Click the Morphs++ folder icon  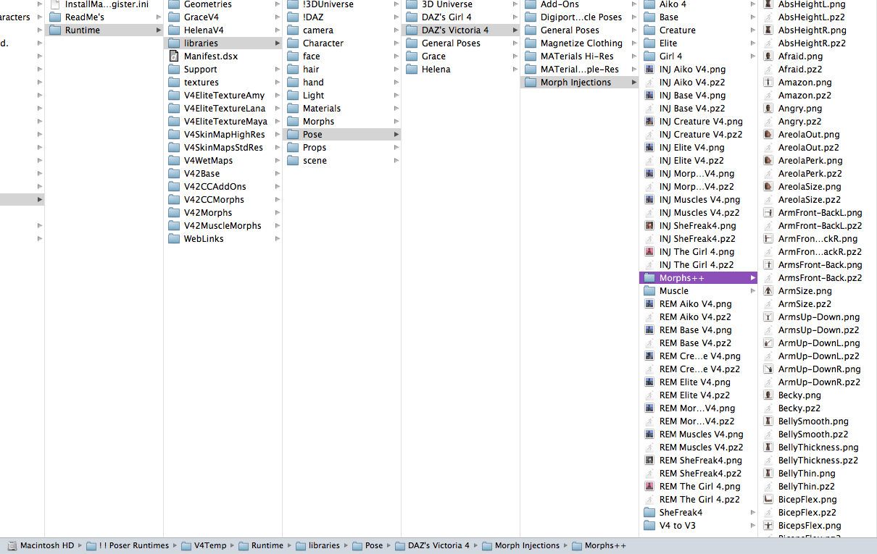click(649, 278)
